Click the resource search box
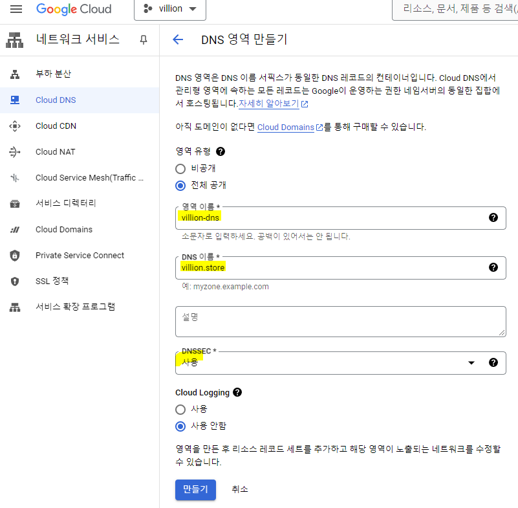 coord(455,9)
